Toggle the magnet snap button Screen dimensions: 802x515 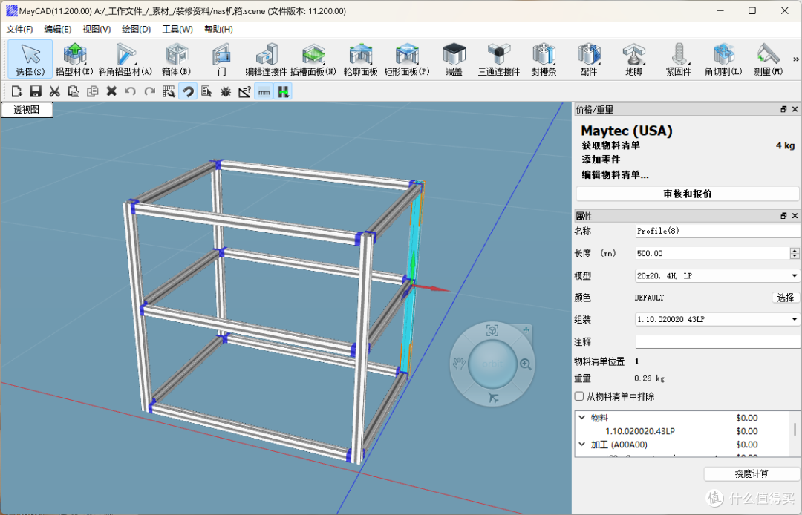(188, 91)
